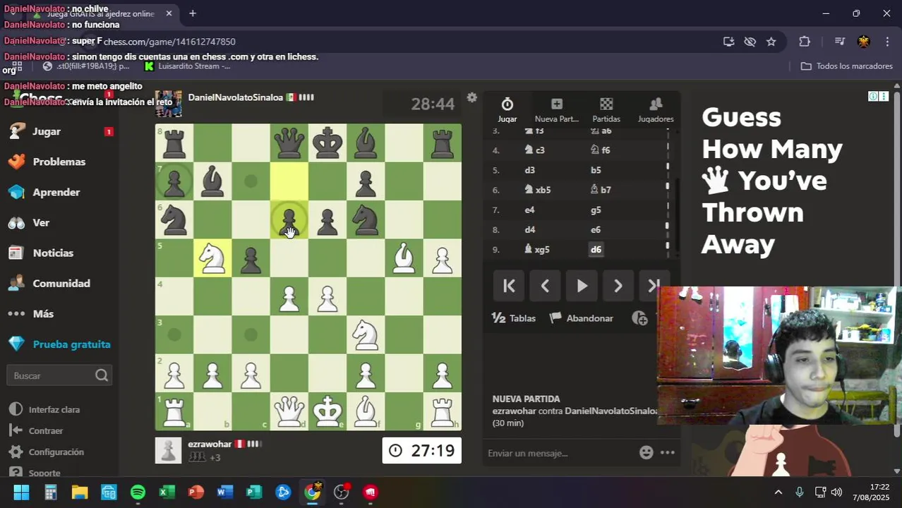Open Chrome profile avatar

863,42
